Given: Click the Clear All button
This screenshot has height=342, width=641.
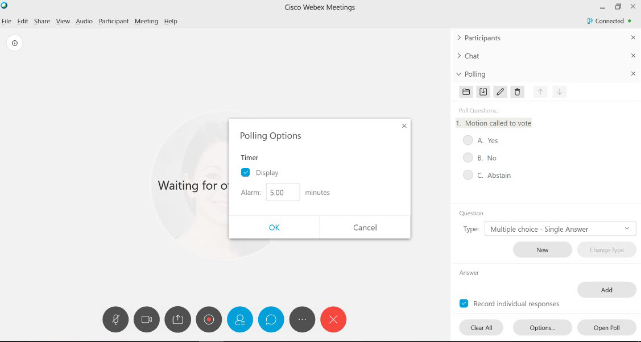Looking at the screenshot, I should click(481, 328).
